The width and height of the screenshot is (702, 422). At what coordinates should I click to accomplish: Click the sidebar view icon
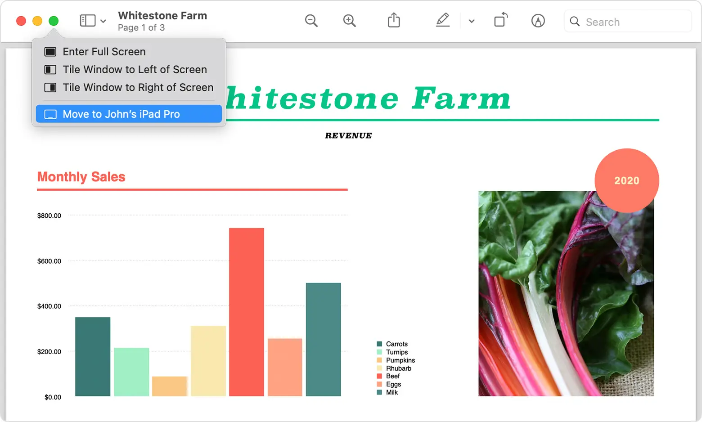coord(87,20)
